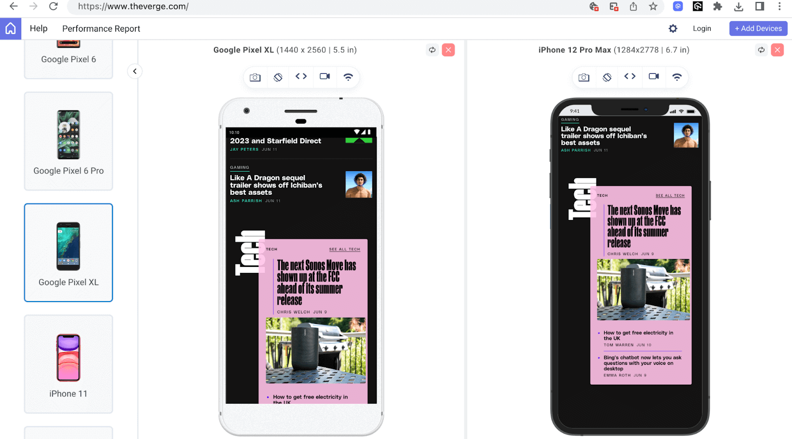The width and height of the screenshot is (792, 439).
Task: Click TOM WARREN author name in iPhone 12 Pro Max
Action: [x=618, y=345]
